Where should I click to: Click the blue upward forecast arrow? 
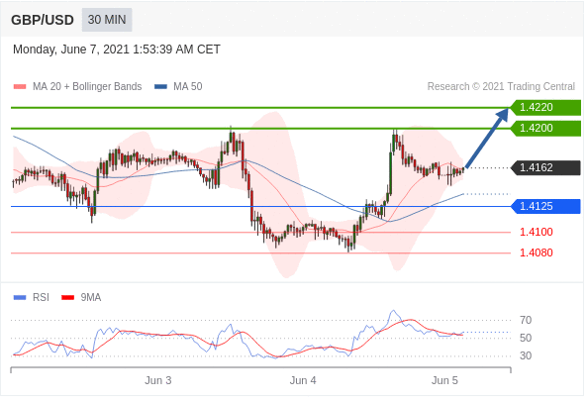[x=487, y=138]
